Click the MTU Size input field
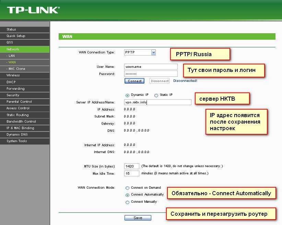 click(x=132, y=166)
